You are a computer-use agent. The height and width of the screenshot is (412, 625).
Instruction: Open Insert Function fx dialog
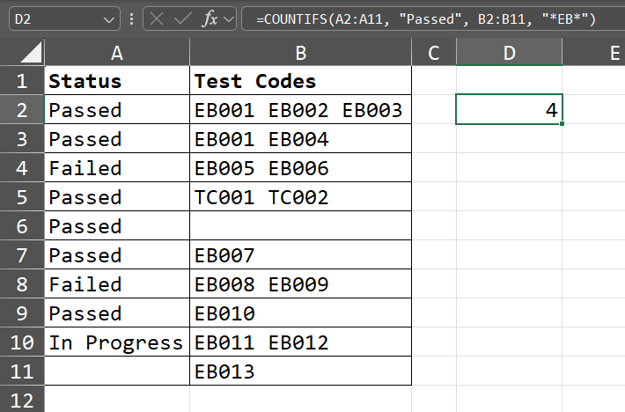pyautogui.click(x=210, y=18)
